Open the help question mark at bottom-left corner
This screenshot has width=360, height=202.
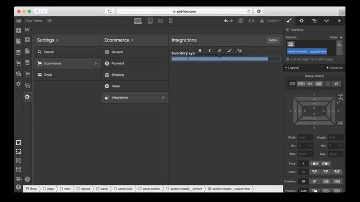(x=19, y=187)
